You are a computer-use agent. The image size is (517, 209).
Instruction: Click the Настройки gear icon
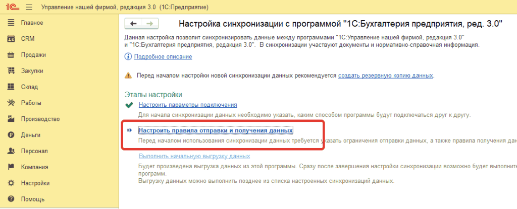pos(11,183)
